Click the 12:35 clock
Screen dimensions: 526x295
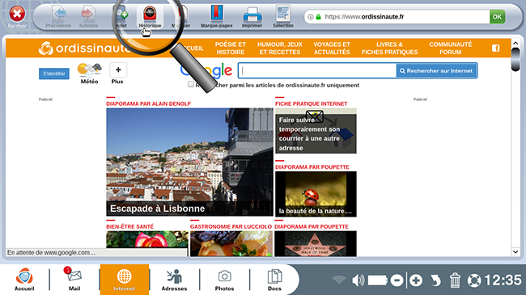503,280
